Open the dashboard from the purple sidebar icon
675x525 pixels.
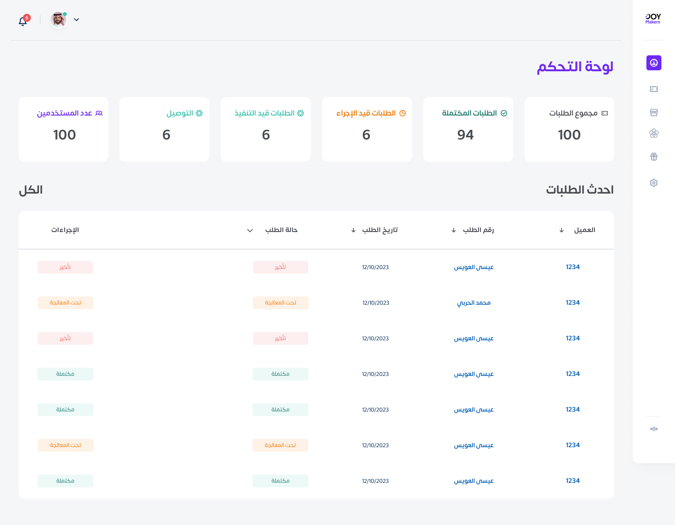tap(653, 62)
